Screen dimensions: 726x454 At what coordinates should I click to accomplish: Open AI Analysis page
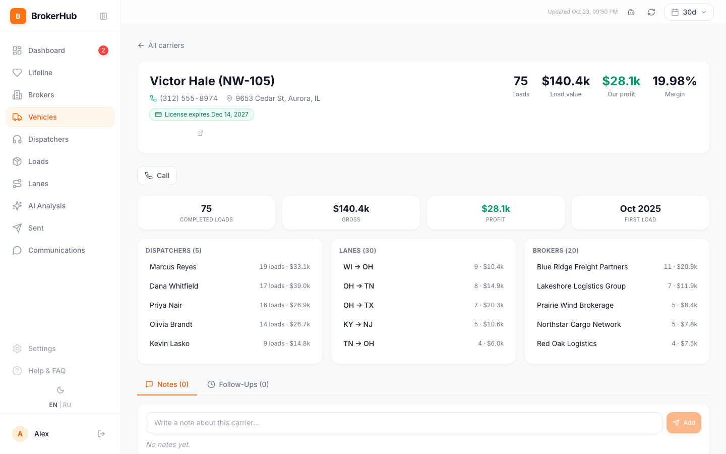60,206
